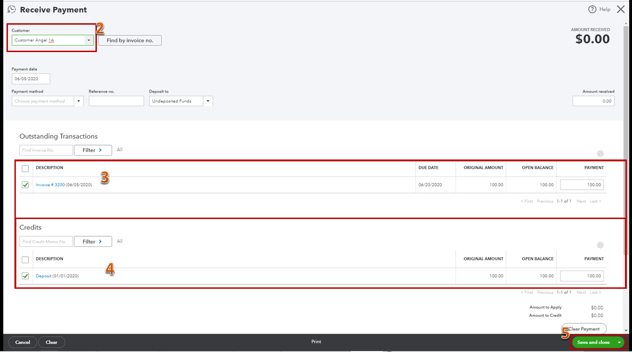Expand the Save and close dropdown arrow
632x352 pixels.
(x=619, y=342)
